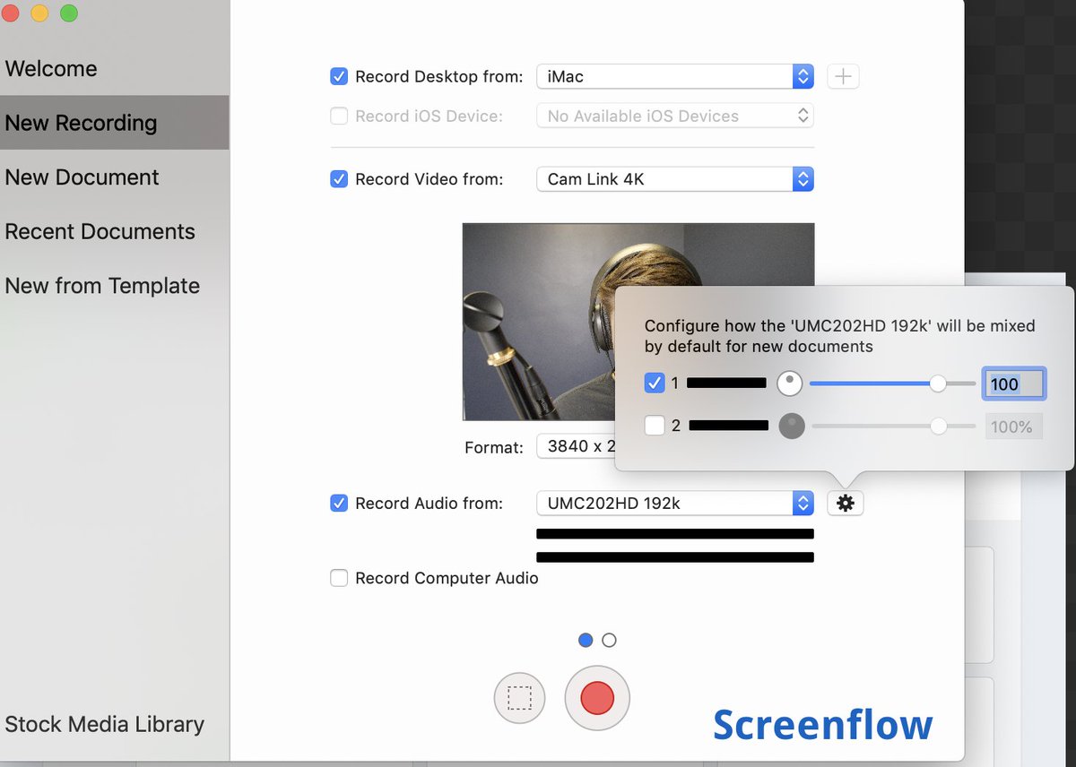Open Recent Documents in sidebar

[100, 231]
